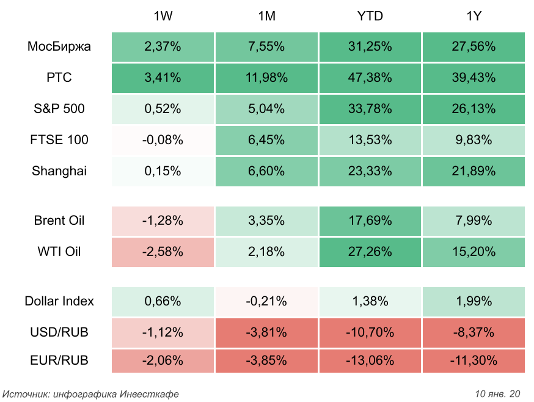The width and height of the screenshot is (534, 402).
Task: Click the 1W column header
Action: [163, 16]
